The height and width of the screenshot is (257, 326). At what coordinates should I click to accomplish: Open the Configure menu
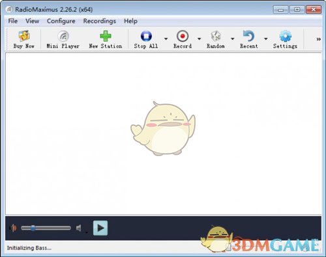(x=61, y=21)
